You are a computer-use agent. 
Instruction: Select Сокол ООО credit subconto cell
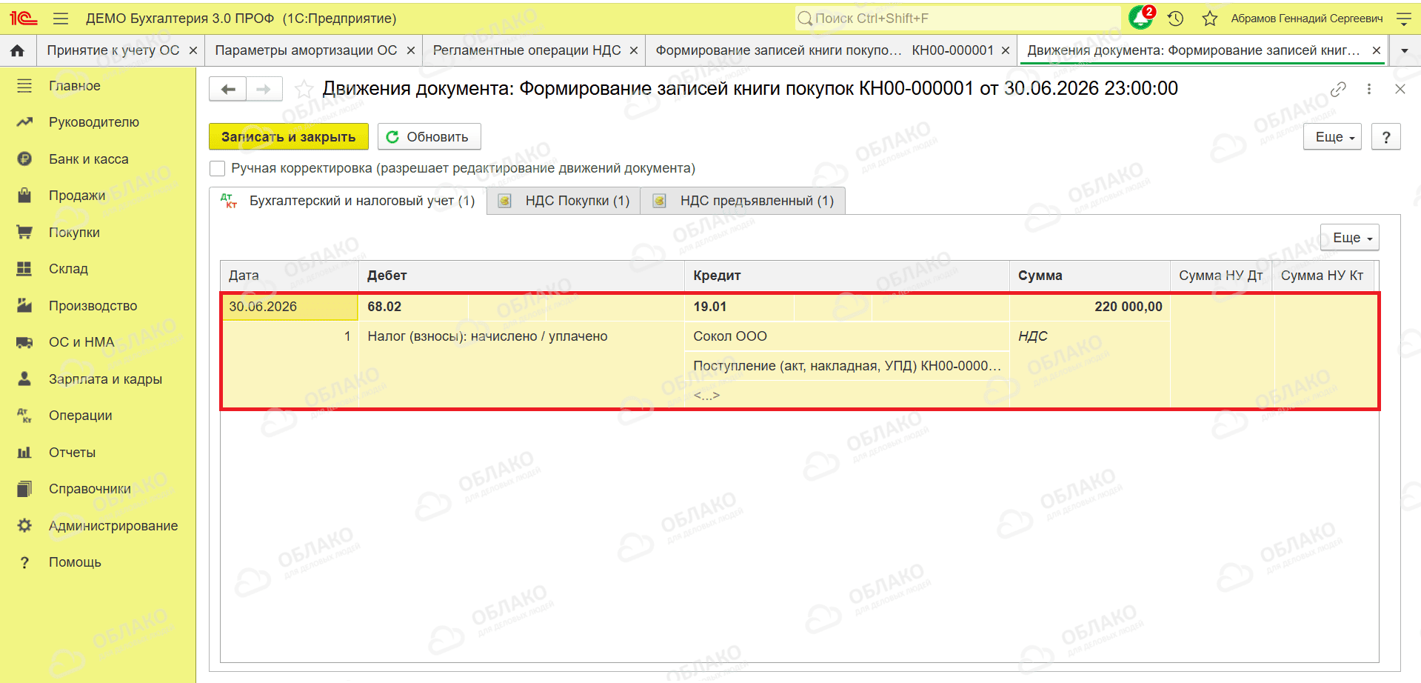pos(847,336)
